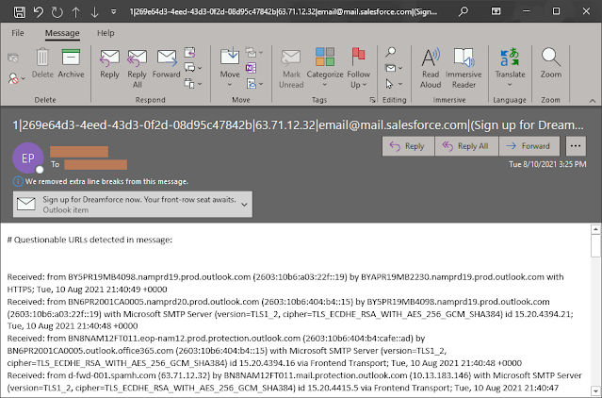Screen dimensions: 602x398
Task: Open the Junk options dropdown
Action: [17, 78]
